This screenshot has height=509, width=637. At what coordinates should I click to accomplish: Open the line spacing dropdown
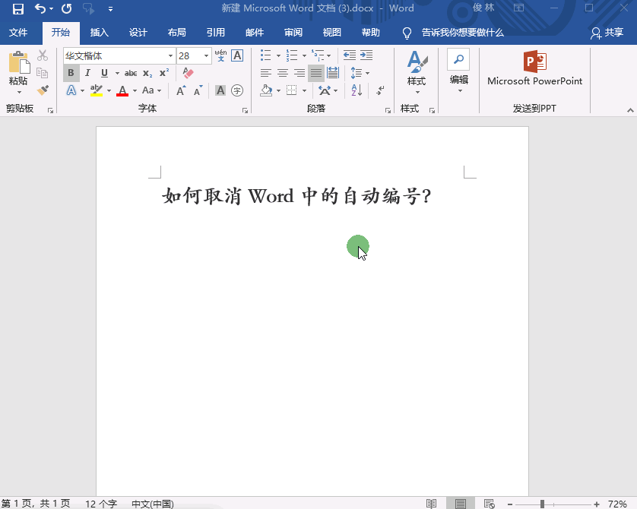point(359,73)
